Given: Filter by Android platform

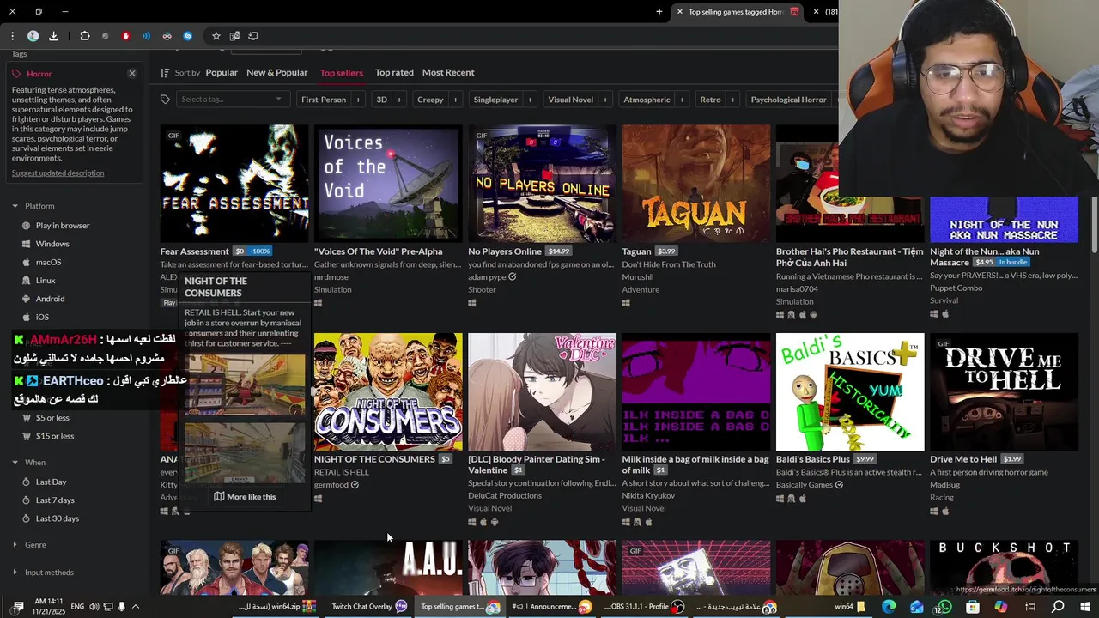Looking at the screenshot, I should [x=50, y=299].
